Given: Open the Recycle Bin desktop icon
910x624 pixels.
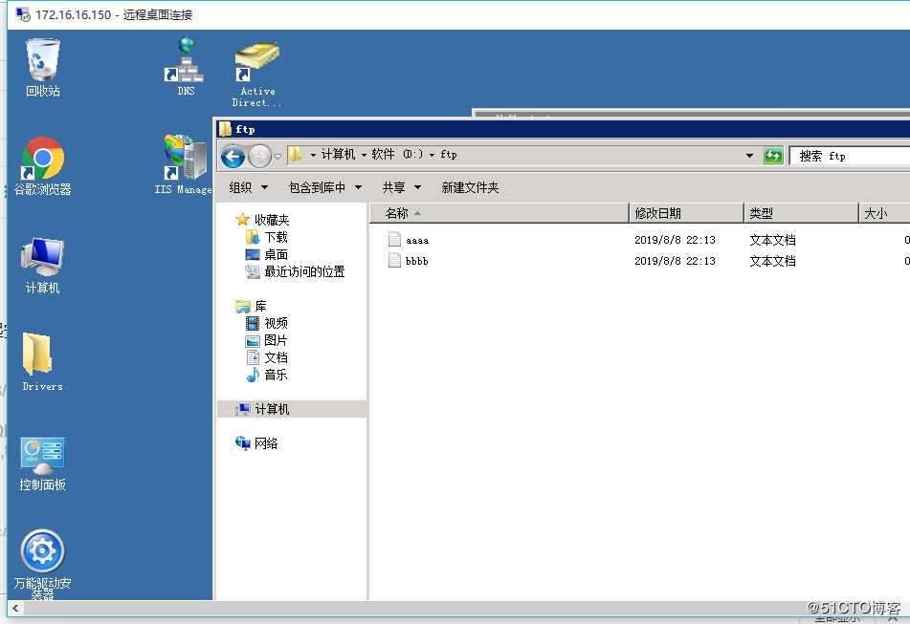Looking at the screenshot, I should pos(42,67).
